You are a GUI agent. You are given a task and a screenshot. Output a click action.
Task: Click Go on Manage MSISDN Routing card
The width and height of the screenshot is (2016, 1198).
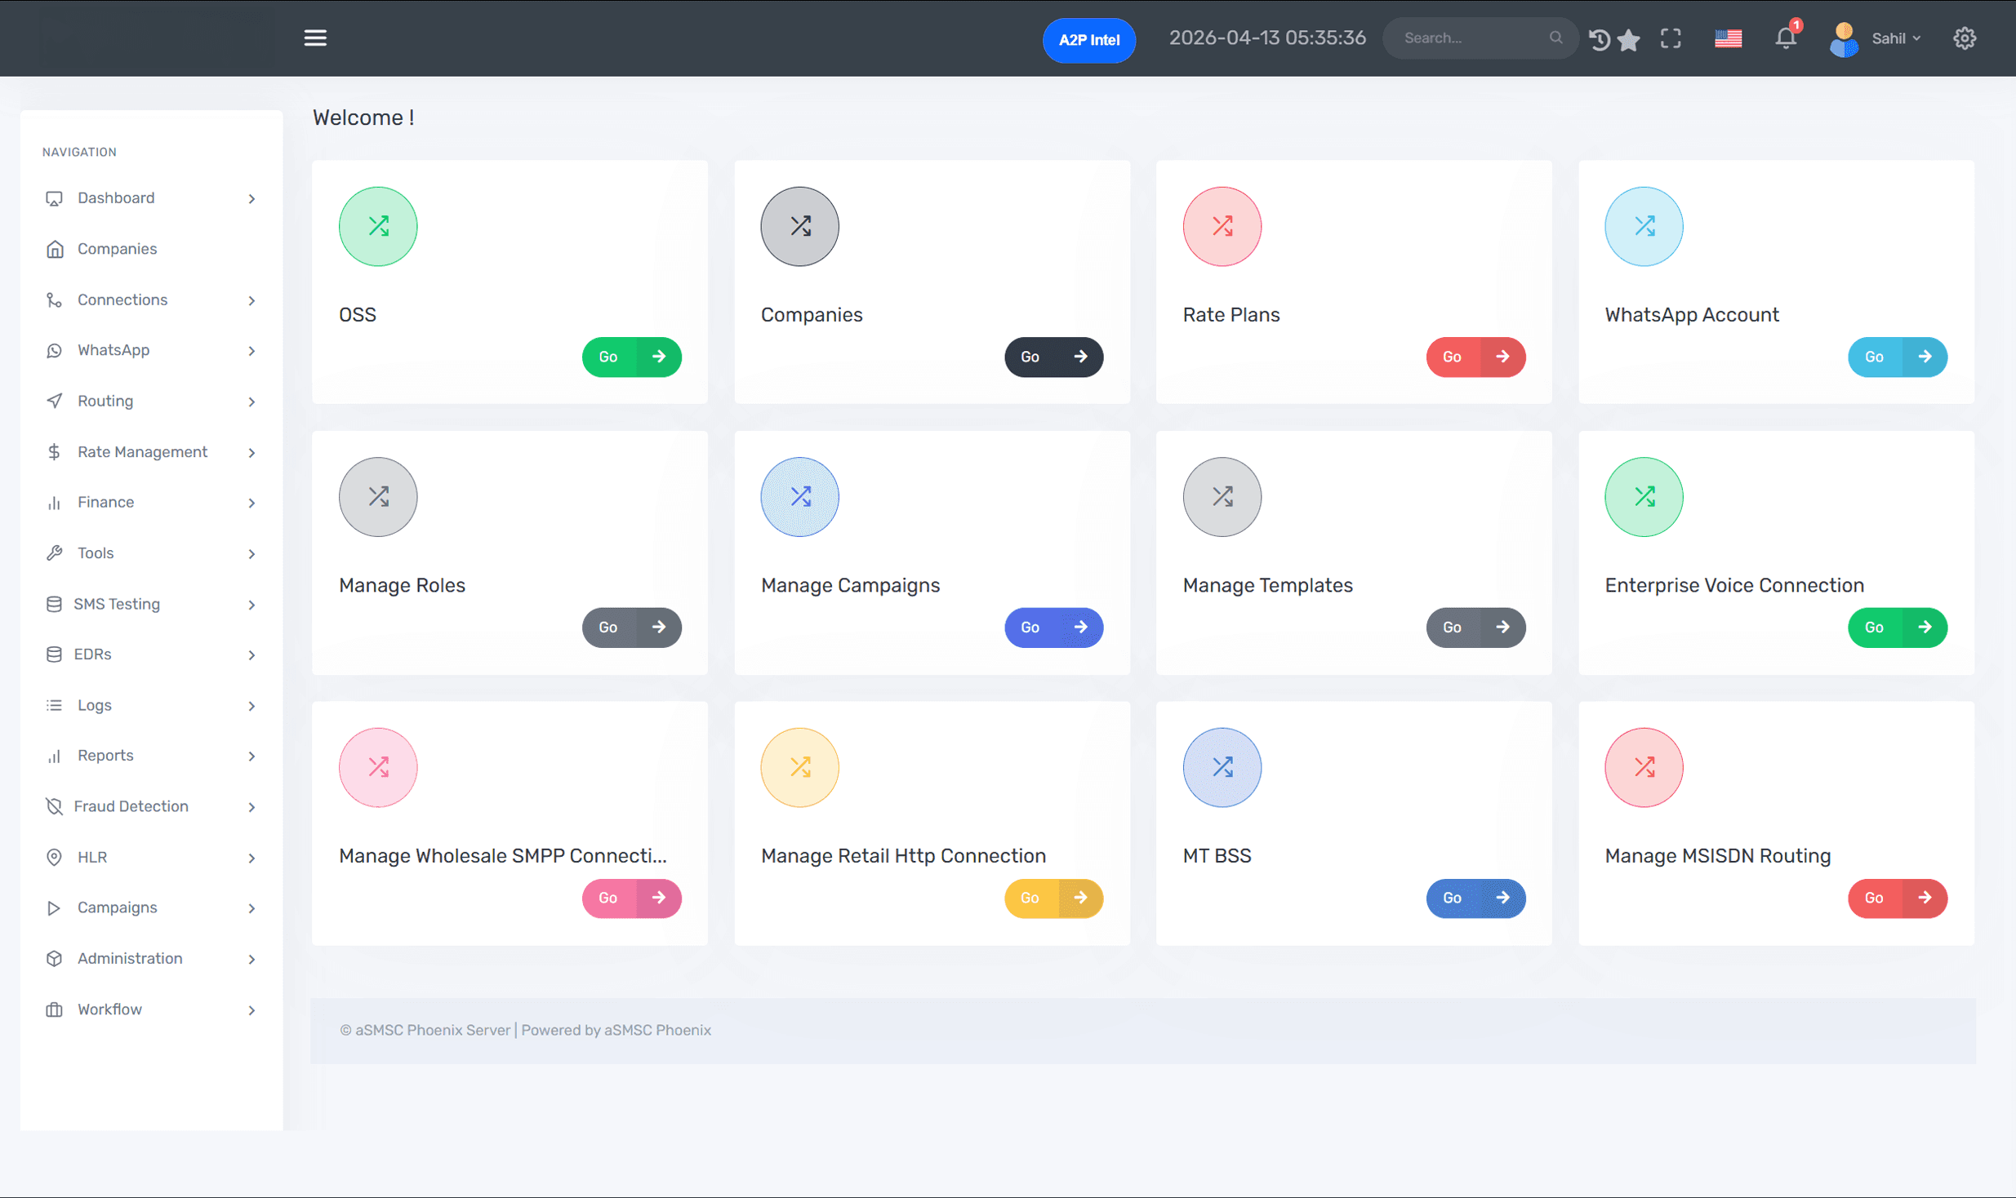1898,898
